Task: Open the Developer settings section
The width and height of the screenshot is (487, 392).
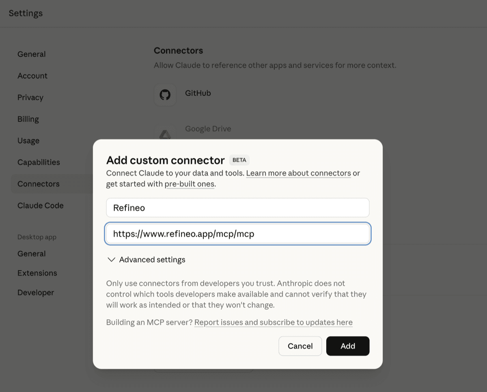Action: click(36, 292)
